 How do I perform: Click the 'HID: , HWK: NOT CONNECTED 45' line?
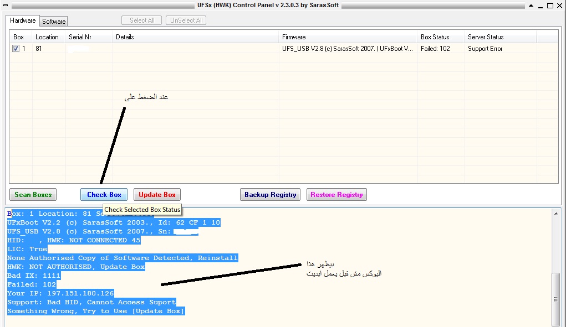[74, 240]
